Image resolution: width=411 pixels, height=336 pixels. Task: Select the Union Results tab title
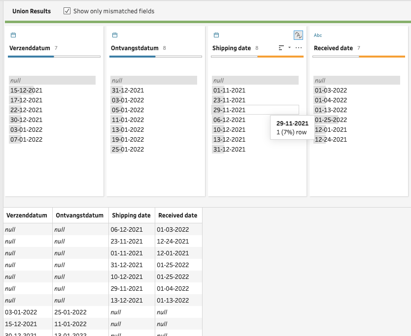32,11
